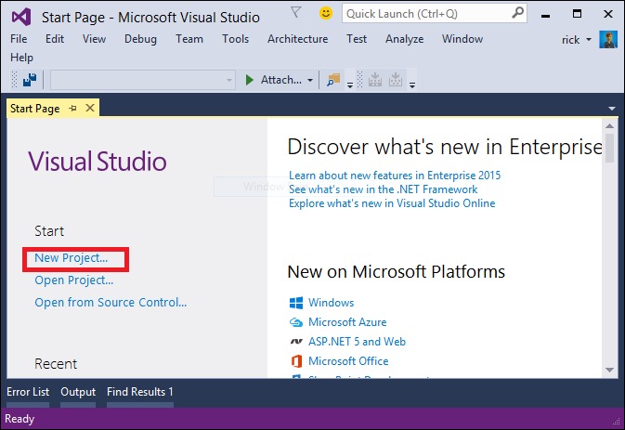Viewport: 625px width, 430px height.
Task: Click the feedback smiley face icon
Action: (x=326, y=13)
